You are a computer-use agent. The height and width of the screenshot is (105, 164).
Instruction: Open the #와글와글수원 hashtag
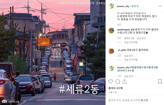[138, 67]
